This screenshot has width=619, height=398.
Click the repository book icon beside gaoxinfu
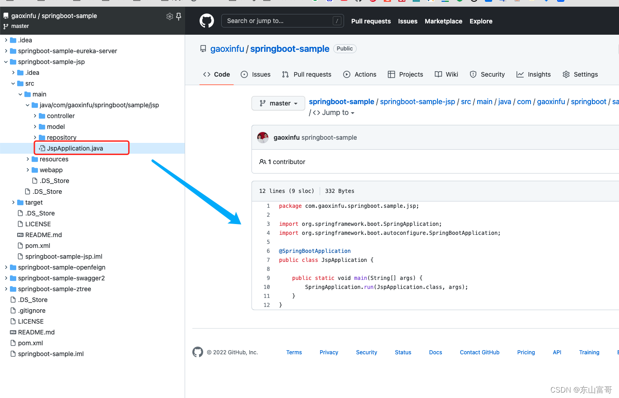pos(203,49)
